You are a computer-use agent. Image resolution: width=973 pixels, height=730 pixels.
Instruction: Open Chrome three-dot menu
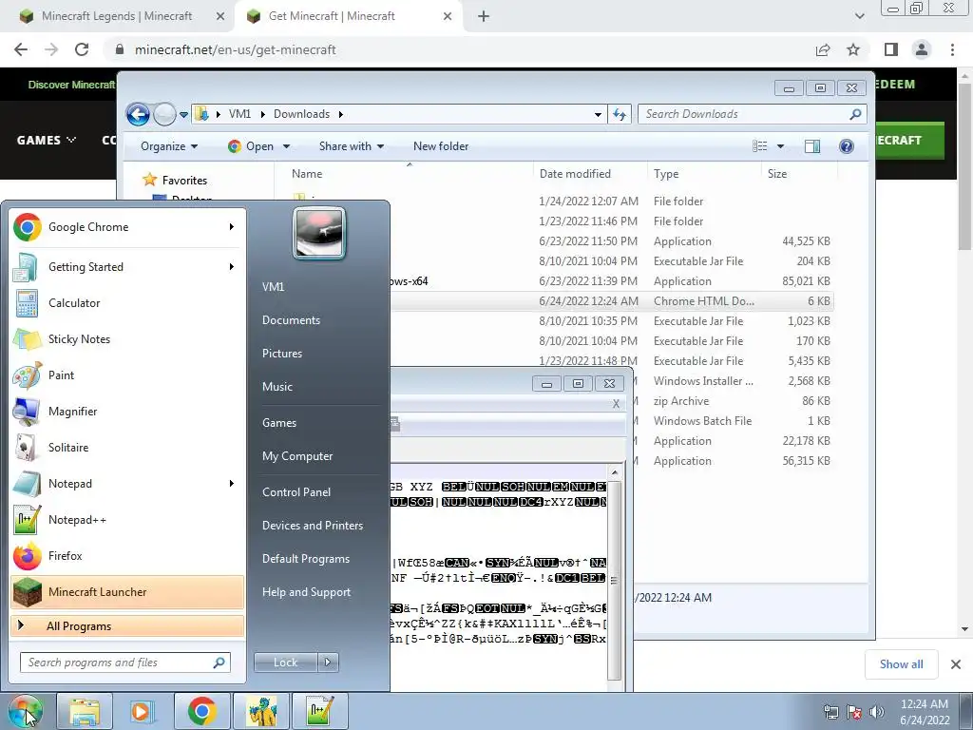coord(952,49)
